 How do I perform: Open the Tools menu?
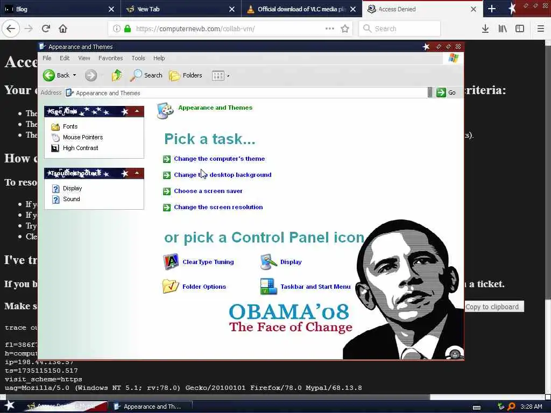[x=138, y=58]
